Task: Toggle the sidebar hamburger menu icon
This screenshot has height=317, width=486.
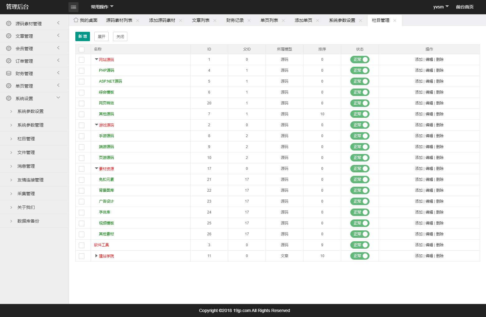Action: coord(73,7)
